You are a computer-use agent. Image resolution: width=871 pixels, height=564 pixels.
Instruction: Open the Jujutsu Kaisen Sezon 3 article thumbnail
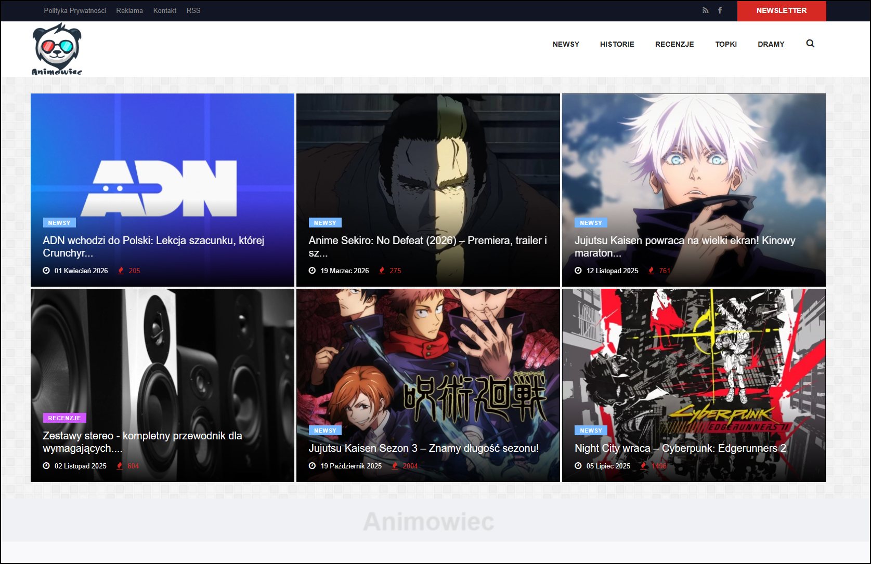tap(428, 364)
